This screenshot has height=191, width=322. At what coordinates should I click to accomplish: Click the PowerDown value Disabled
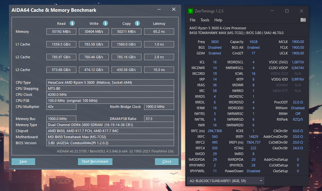253,171
